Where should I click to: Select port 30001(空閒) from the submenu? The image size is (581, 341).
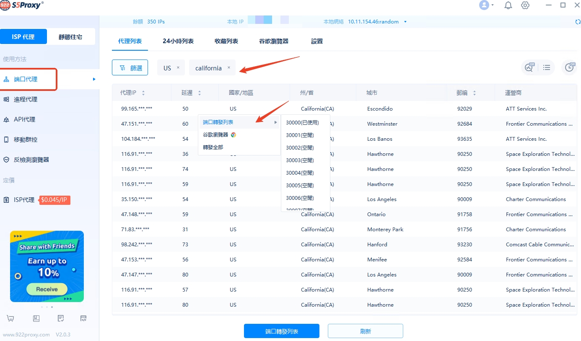coord(300,135)
